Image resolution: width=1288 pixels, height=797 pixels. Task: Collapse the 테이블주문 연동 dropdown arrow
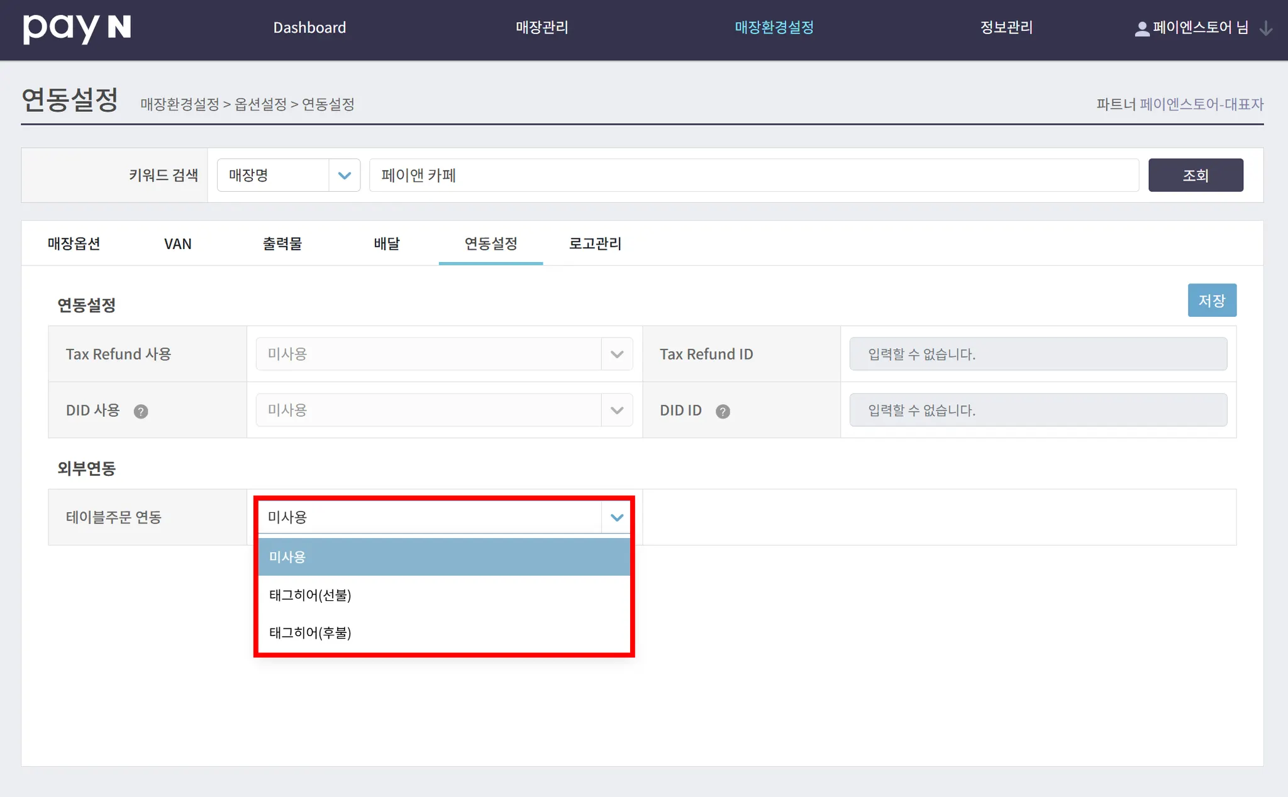click(x=616, y=517)
